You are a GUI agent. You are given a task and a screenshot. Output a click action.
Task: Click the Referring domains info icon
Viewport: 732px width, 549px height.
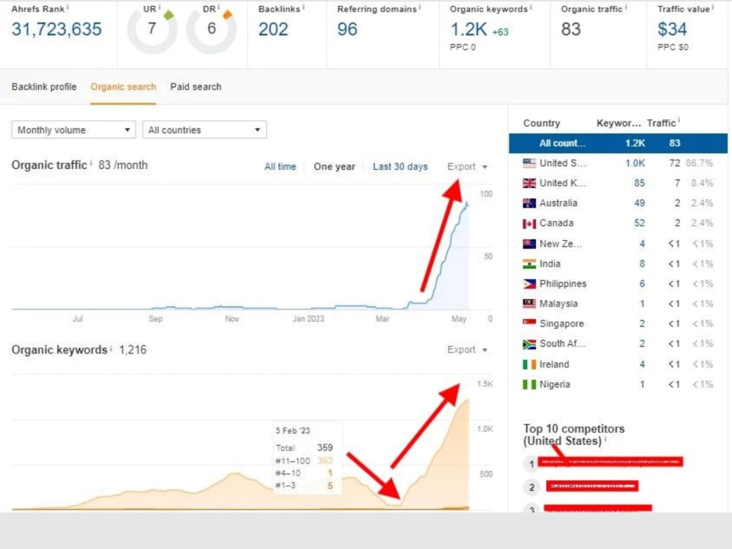coord(419,7)
